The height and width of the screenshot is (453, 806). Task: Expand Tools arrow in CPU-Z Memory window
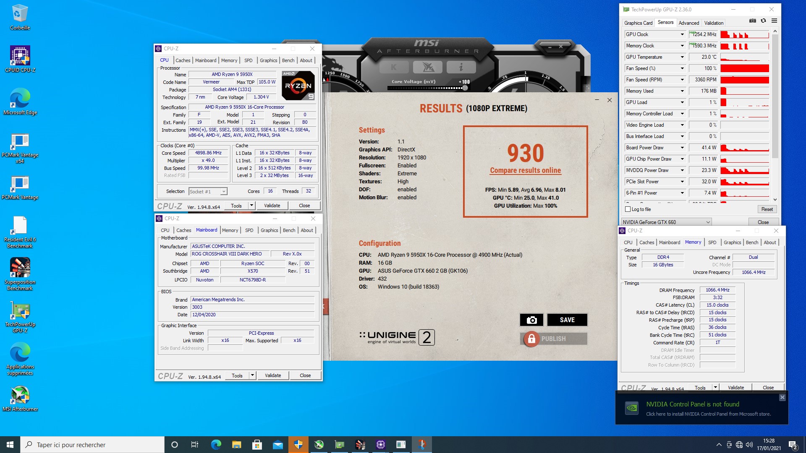pyautogui.click(x=715, y=388)
